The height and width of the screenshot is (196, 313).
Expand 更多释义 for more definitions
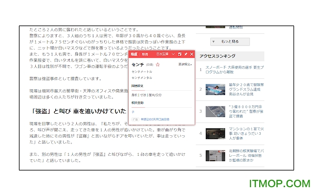click(x=185, y=64)
